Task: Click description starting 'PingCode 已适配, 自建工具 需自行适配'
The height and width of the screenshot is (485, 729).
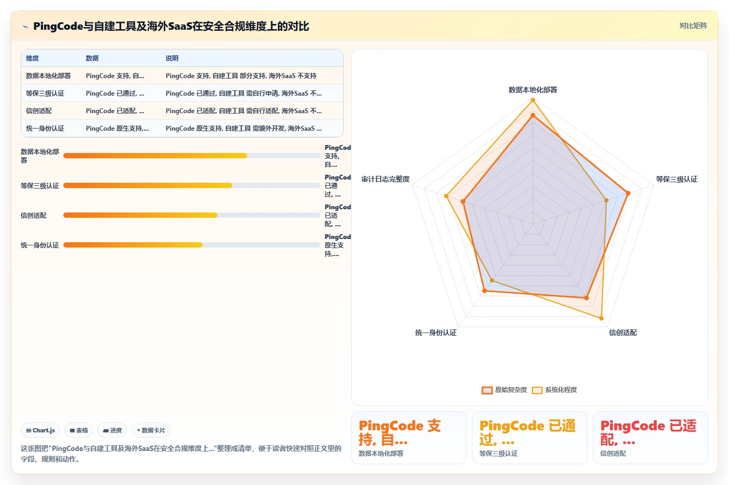Action: (243, 111)
